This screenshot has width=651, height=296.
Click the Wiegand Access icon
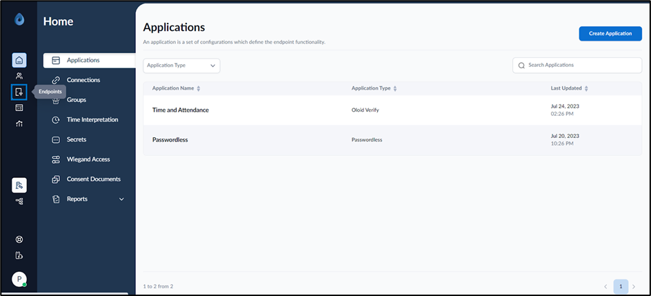pos(56,159)
